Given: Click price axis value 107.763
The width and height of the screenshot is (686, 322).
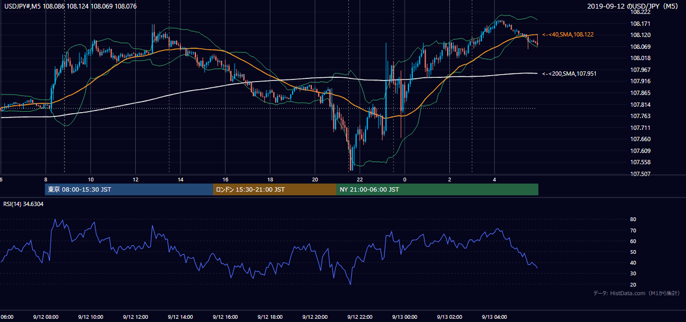Looking at the screenshot, I should 640,116.
